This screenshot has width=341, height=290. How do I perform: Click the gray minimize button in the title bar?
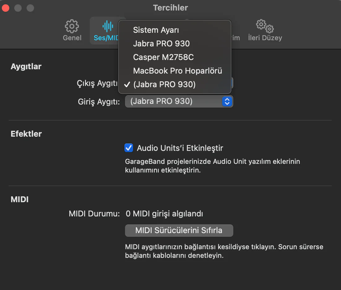[x=18, y=8]
